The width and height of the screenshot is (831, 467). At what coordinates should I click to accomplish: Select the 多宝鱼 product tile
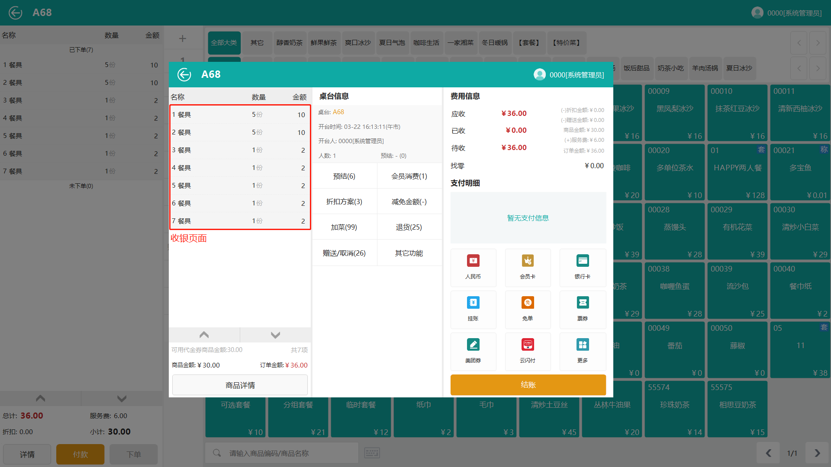coord(800,173)
